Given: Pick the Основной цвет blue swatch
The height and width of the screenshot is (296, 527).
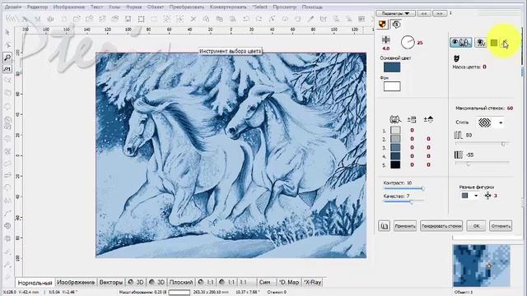Looking at the screenshot, I should 392,67.
